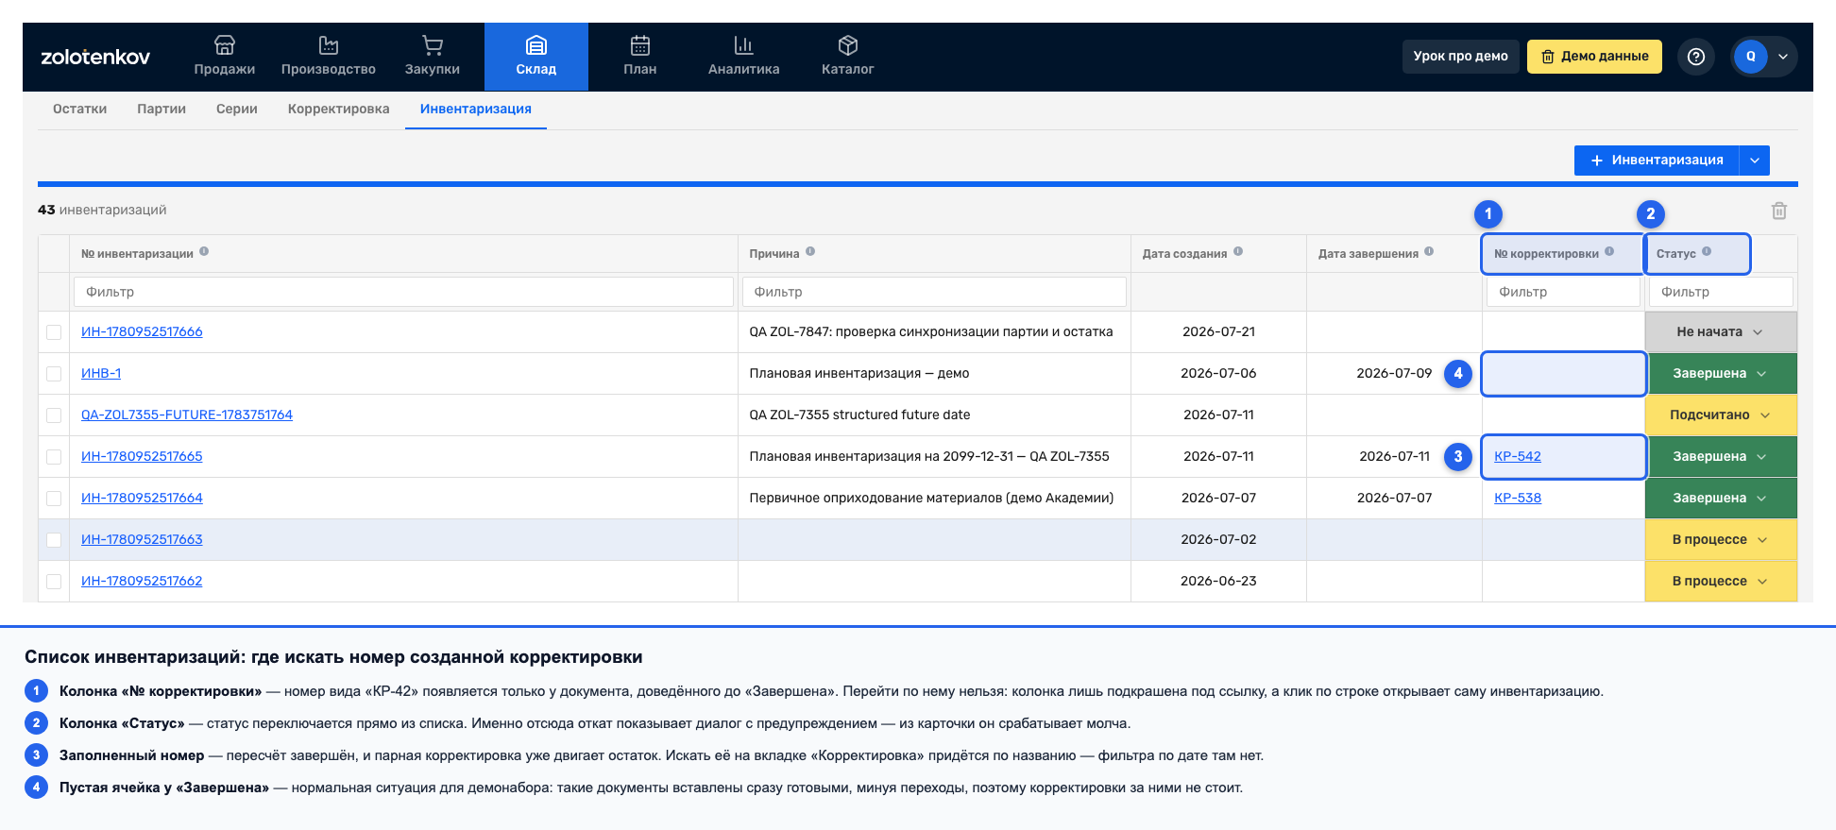Open link ИН-1780952517666

[142, 331]
